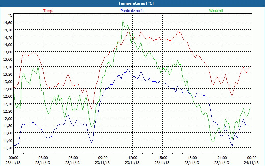Select the blue 'Punto de rocío' legend label
Viewport: 265px width, 166px height.
pyautogui.click(x=132, y=11)
